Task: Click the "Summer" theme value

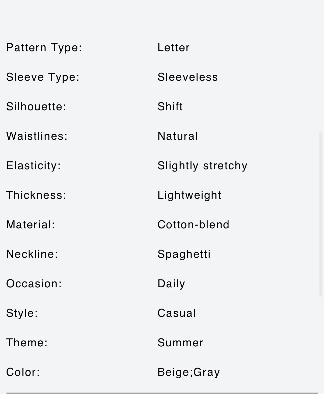Action: pos(180,343)
